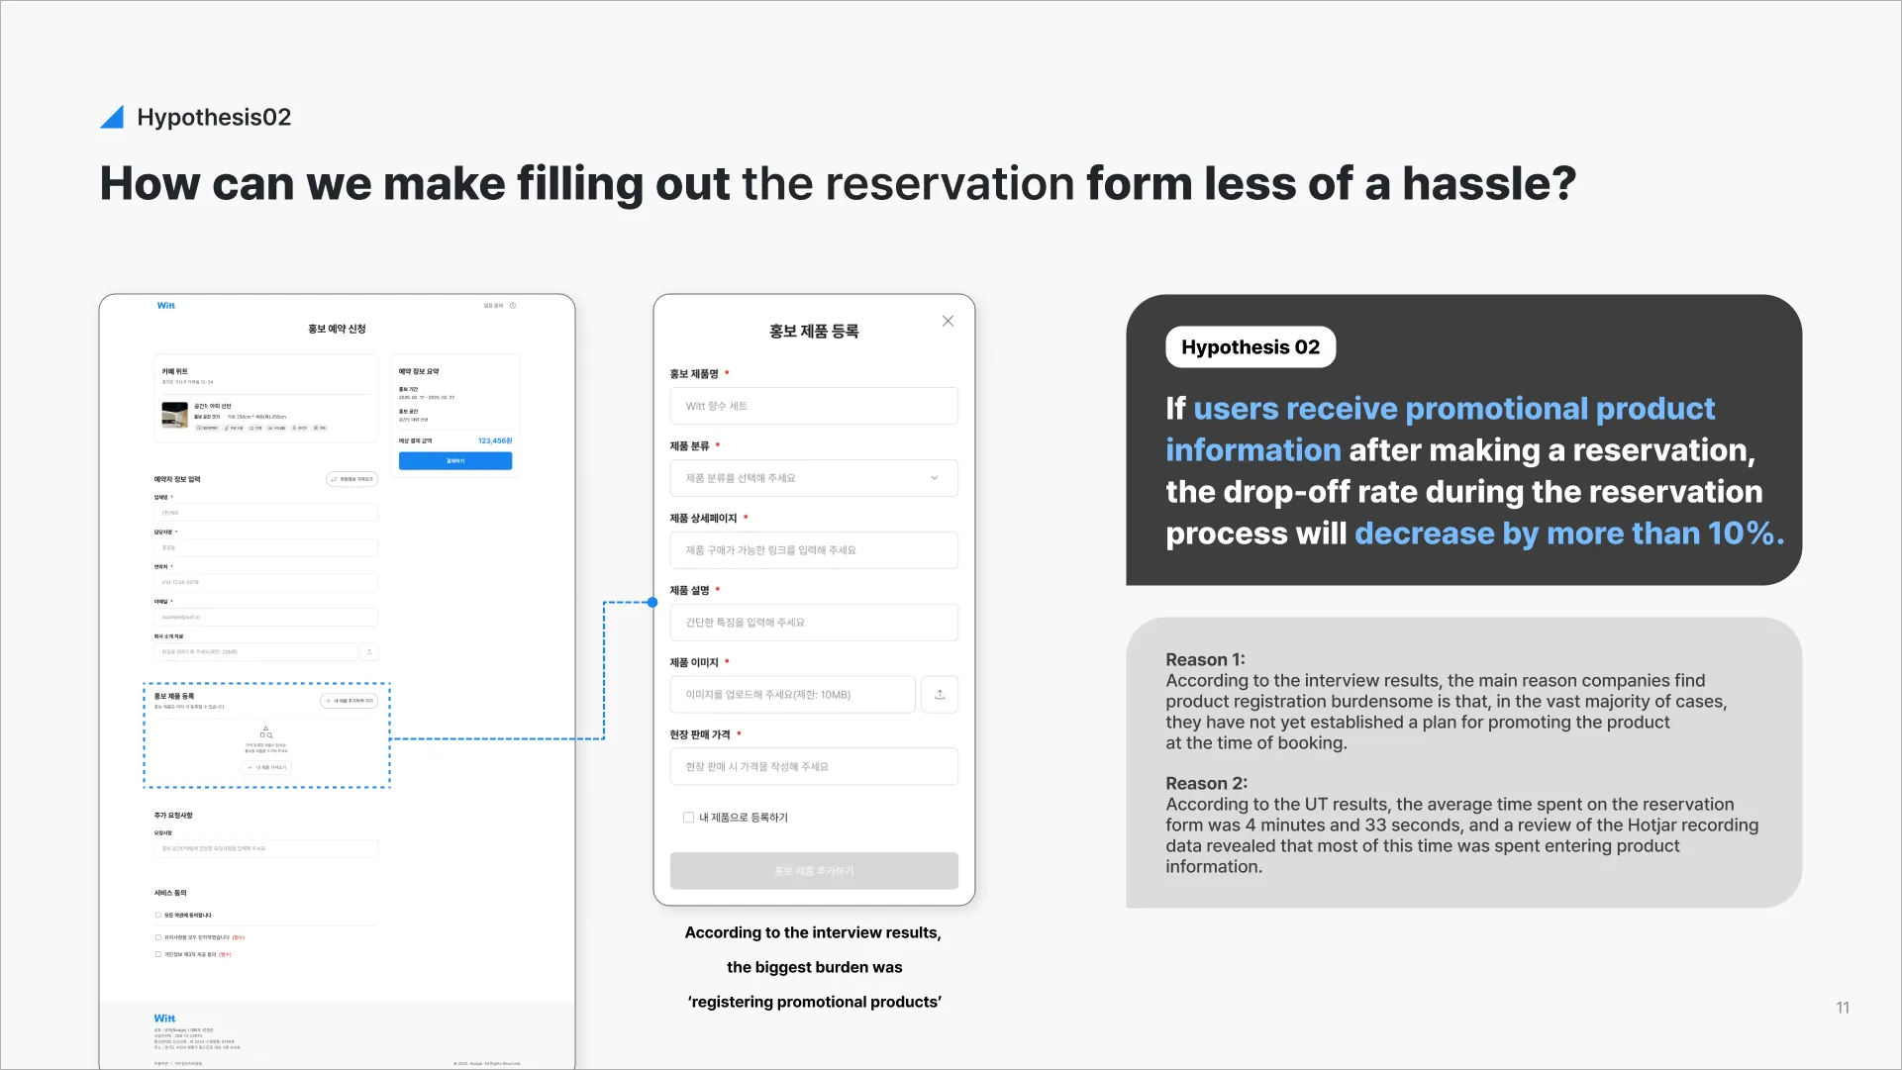
Task: Click empty products search illustration icon
Action: (x=266, y=732)
